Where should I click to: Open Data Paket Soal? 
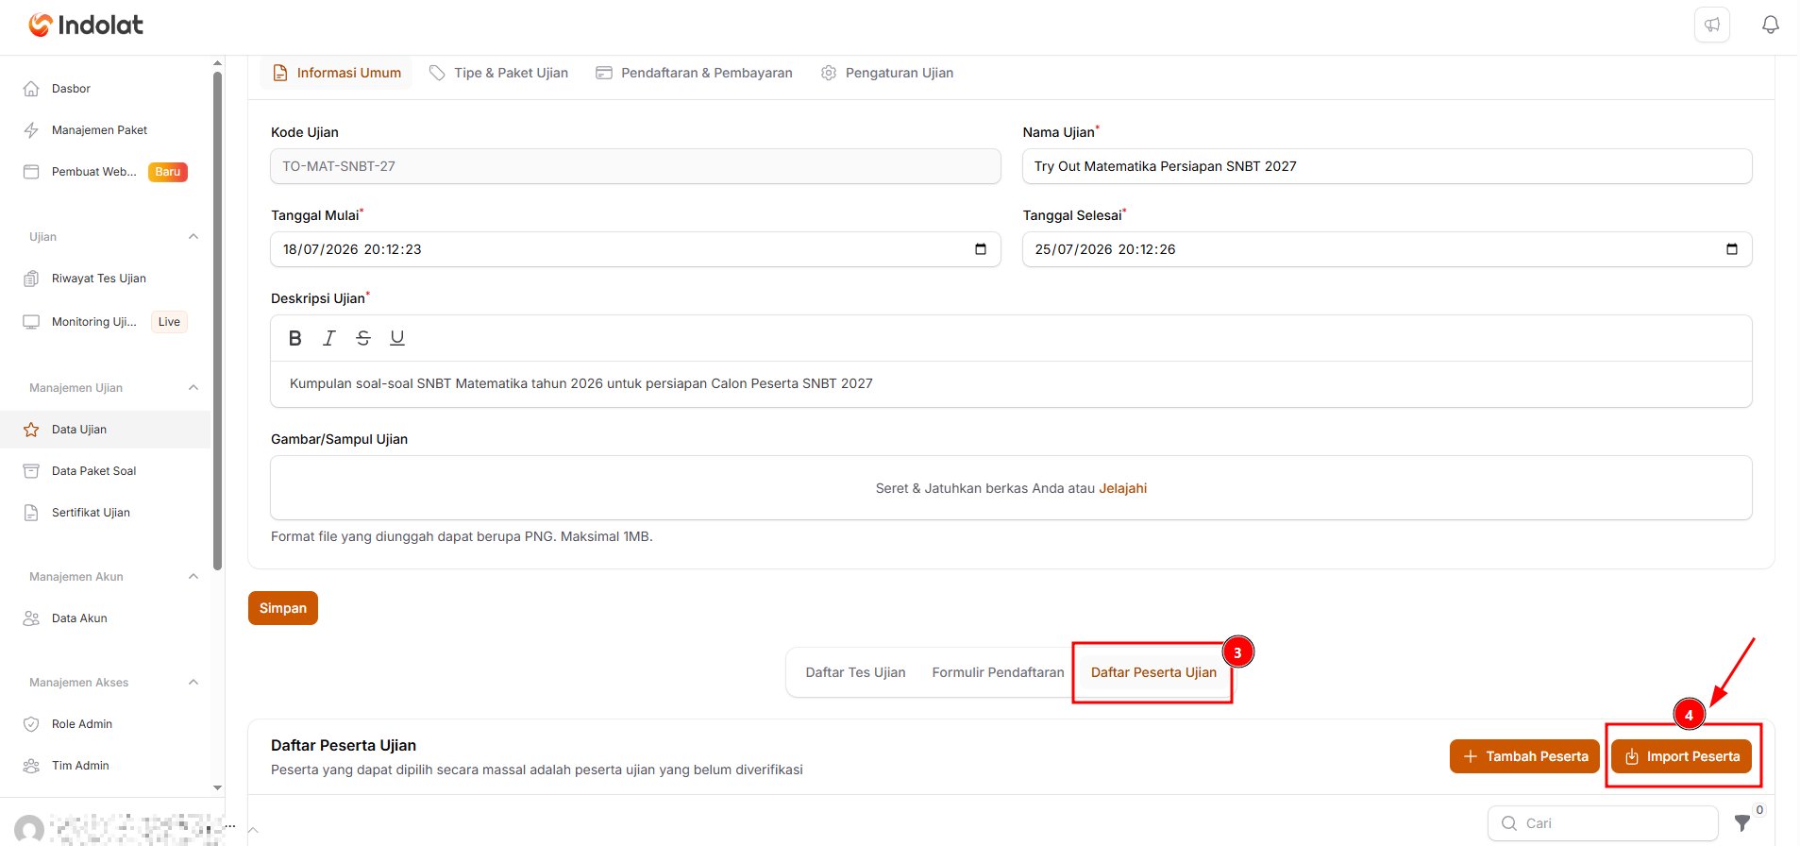[93, 471]
